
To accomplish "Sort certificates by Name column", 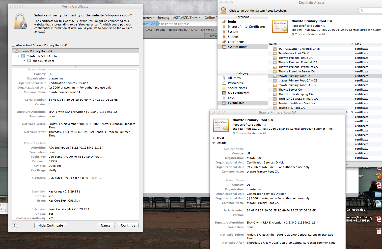I will (311, 44).
